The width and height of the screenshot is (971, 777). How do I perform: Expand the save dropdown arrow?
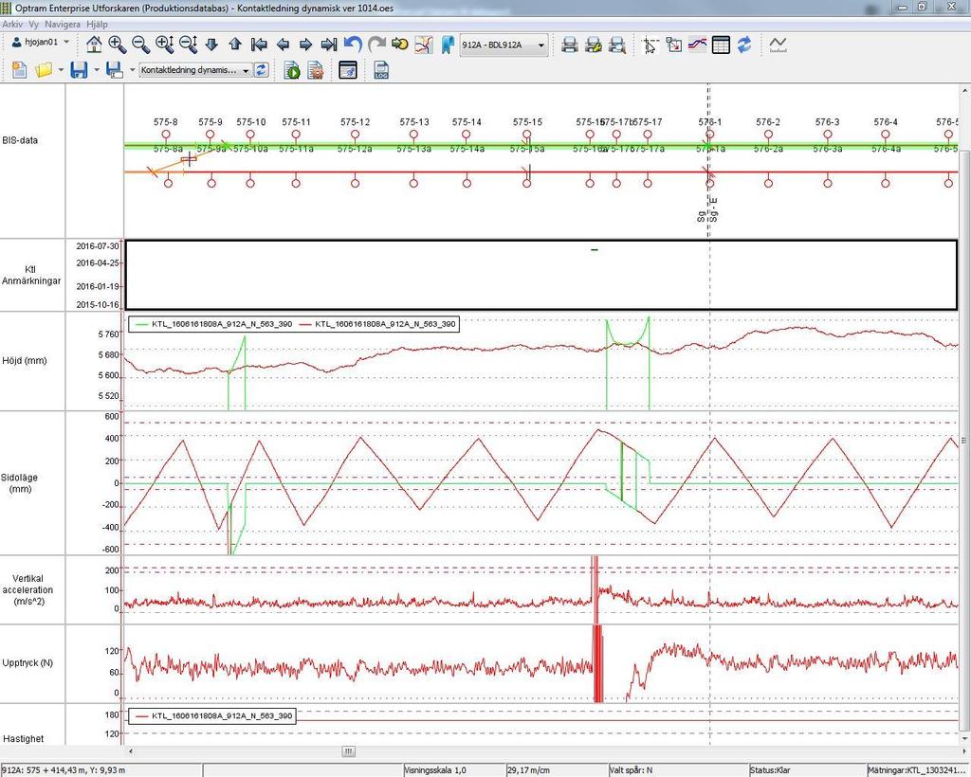pos(96,70)
